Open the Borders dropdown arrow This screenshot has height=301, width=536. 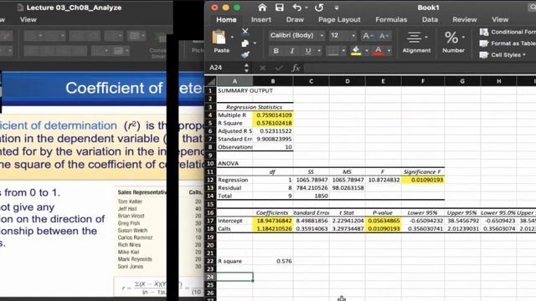click(343, 51)
